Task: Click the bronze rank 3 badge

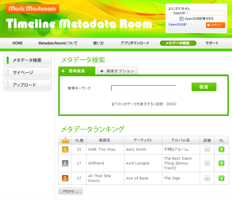Action: (x=65, y=178)
